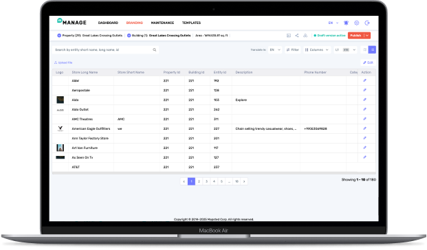Go to page 3
Viewport: 427px width, 250px height.
pos(207,181)
